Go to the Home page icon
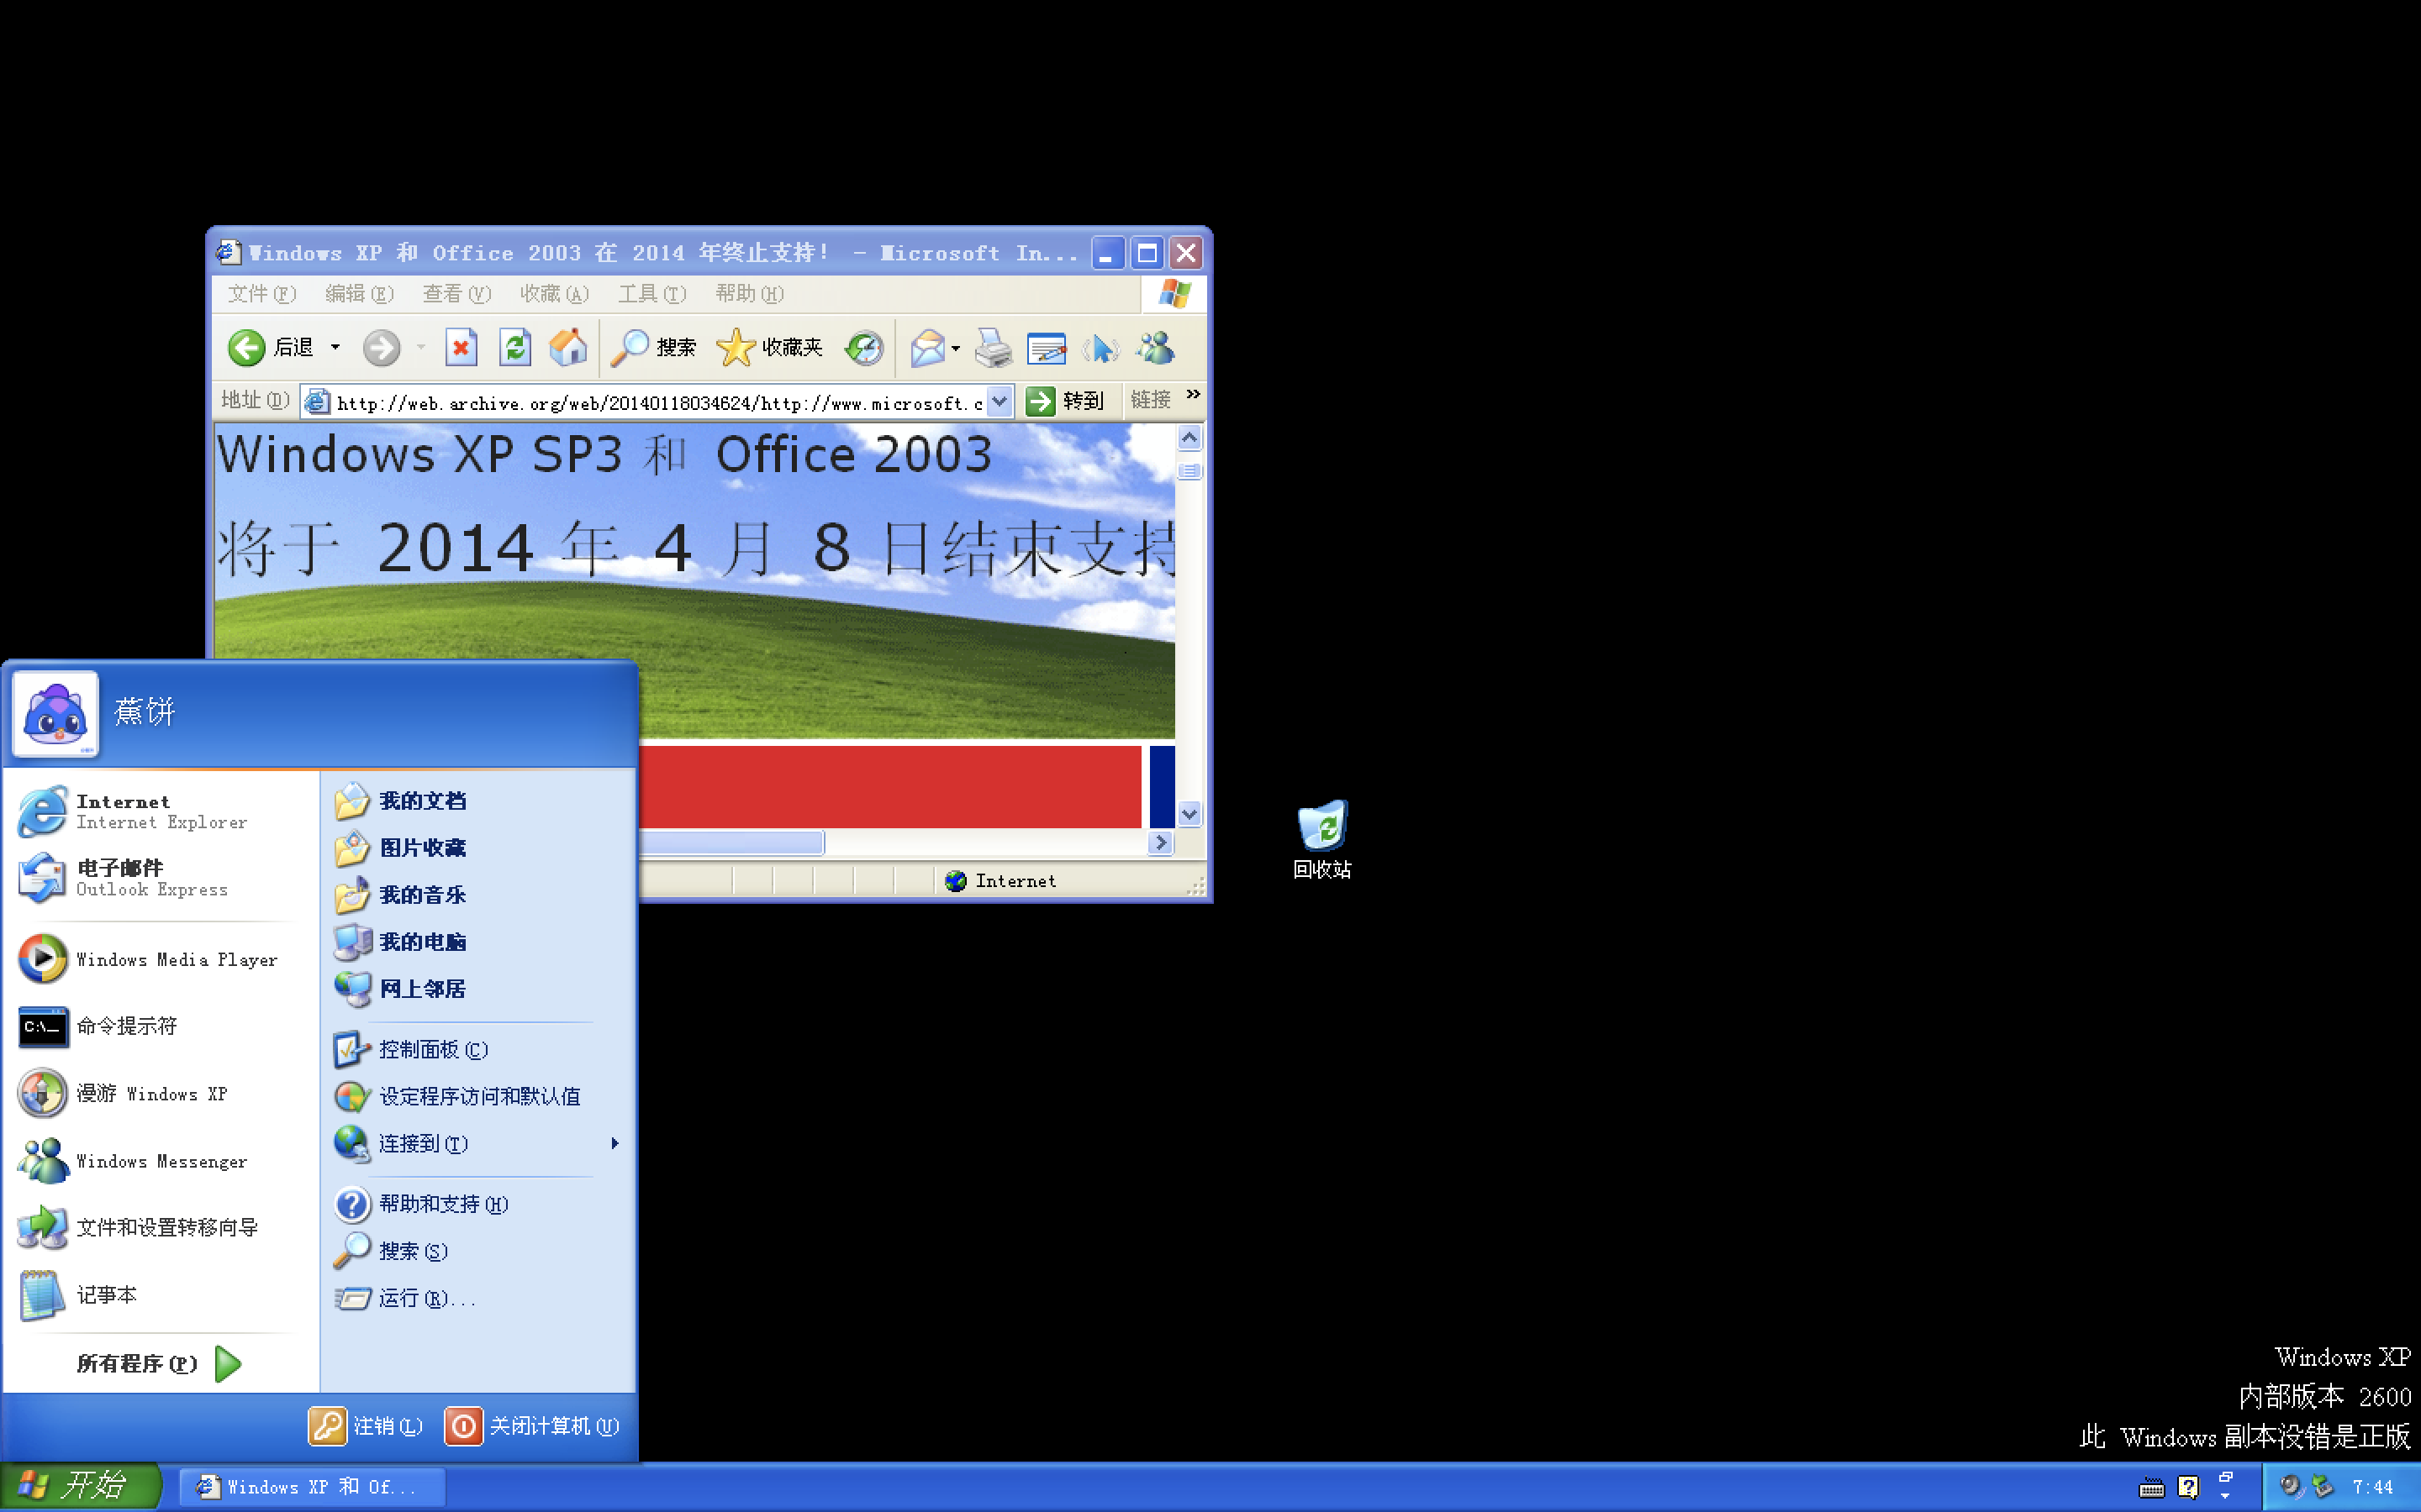The height and width of the screenshot is (1512, 2421). [x=568, y=347]
